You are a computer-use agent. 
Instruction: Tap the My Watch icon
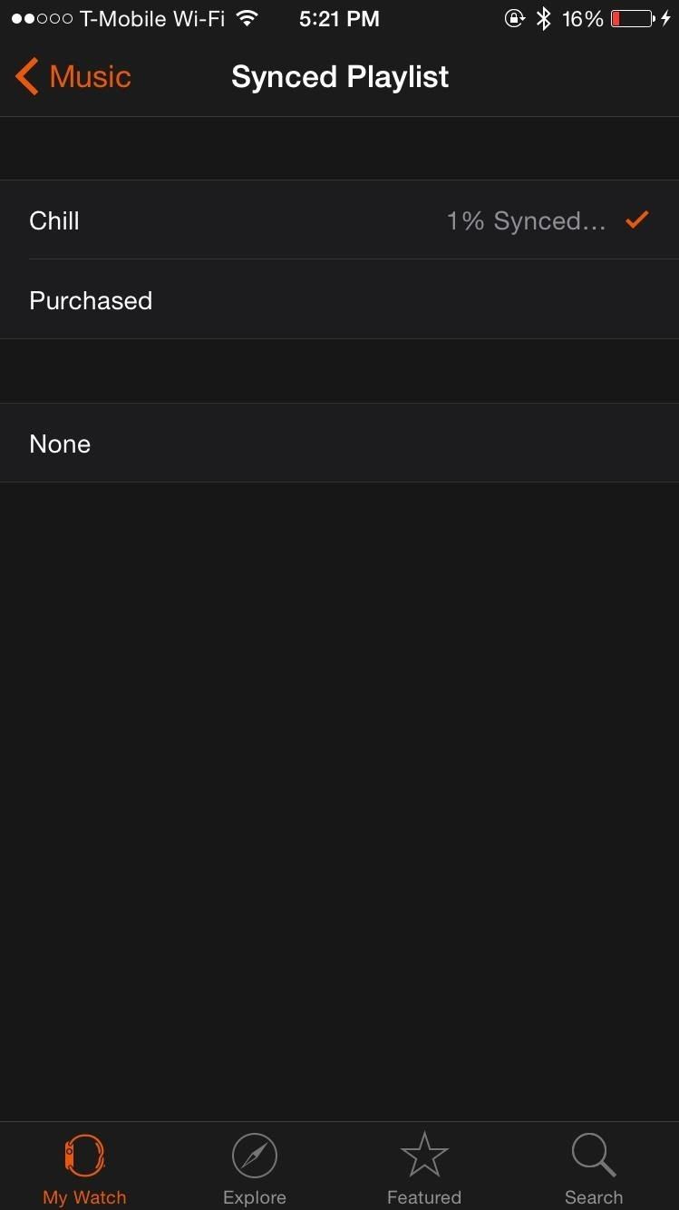click(84, 1156)
